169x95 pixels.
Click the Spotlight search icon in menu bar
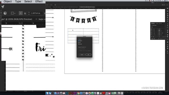click(x=163, y=1)
